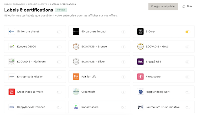Go to Marque Employeur breadcrumb

pyautogui.click(x=14, y=4)
